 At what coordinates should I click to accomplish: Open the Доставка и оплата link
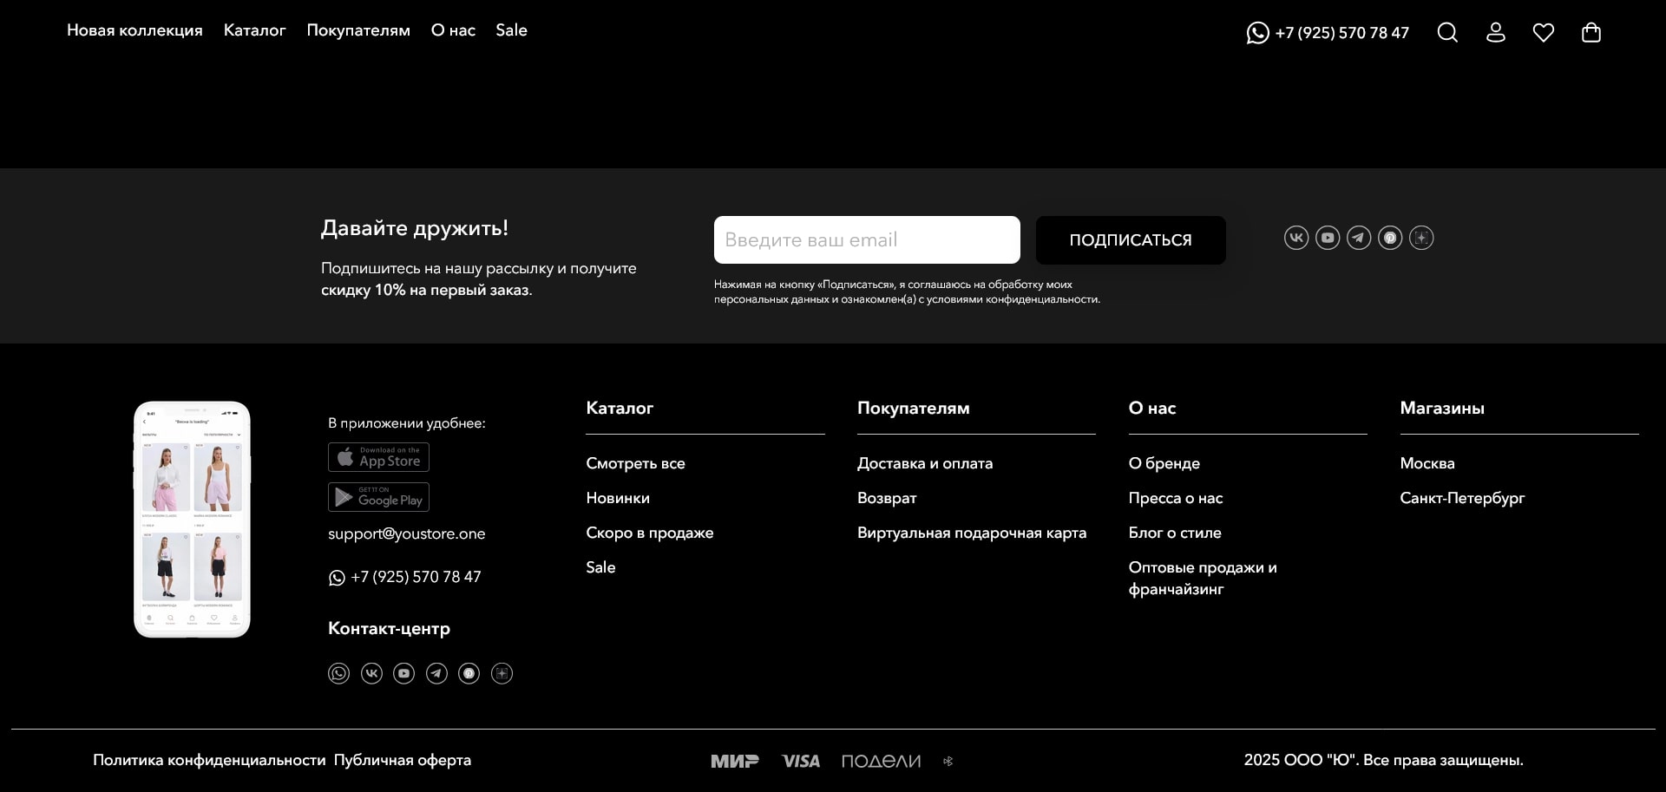(924, 463)
